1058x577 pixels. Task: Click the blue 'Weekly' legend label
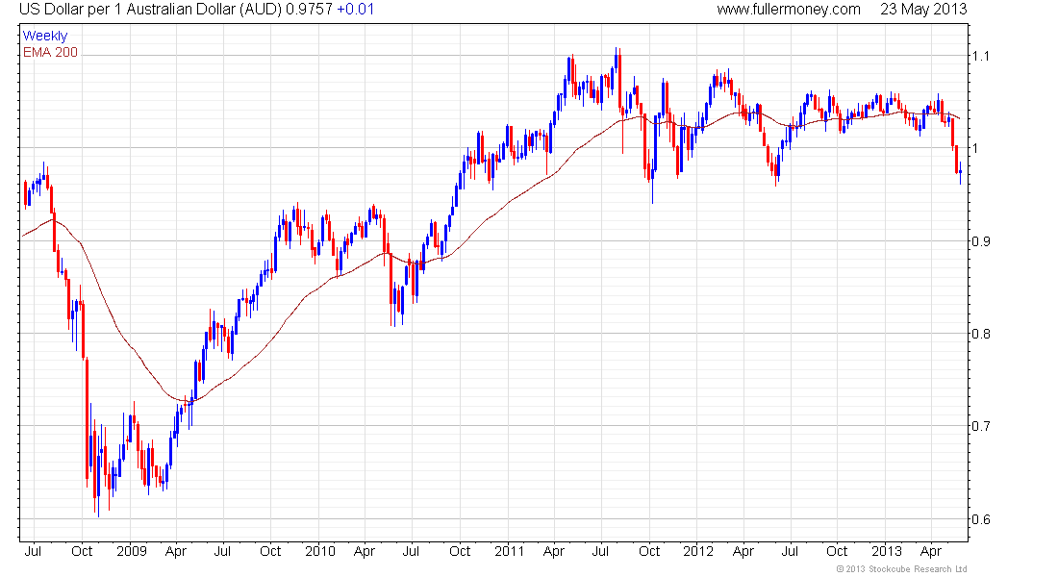click(x=45, y=36)
